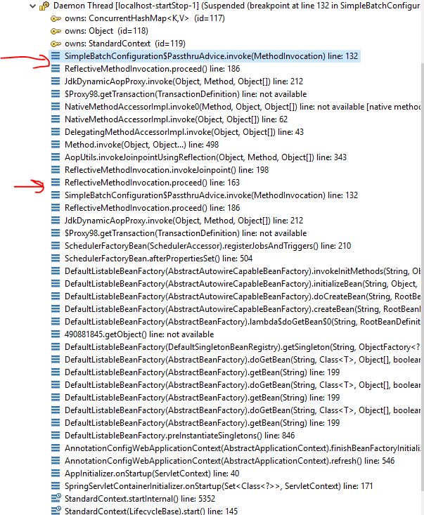The height and width of the screenshot is (515, 424).
Task: Select owns: Object (id=118) entry
Action: coord(106,31)
